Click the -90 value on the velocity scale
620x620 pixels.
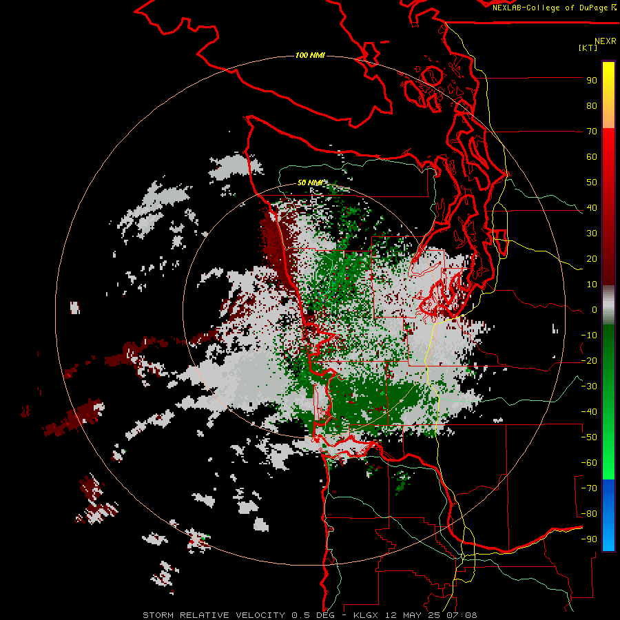pos(589,539)
